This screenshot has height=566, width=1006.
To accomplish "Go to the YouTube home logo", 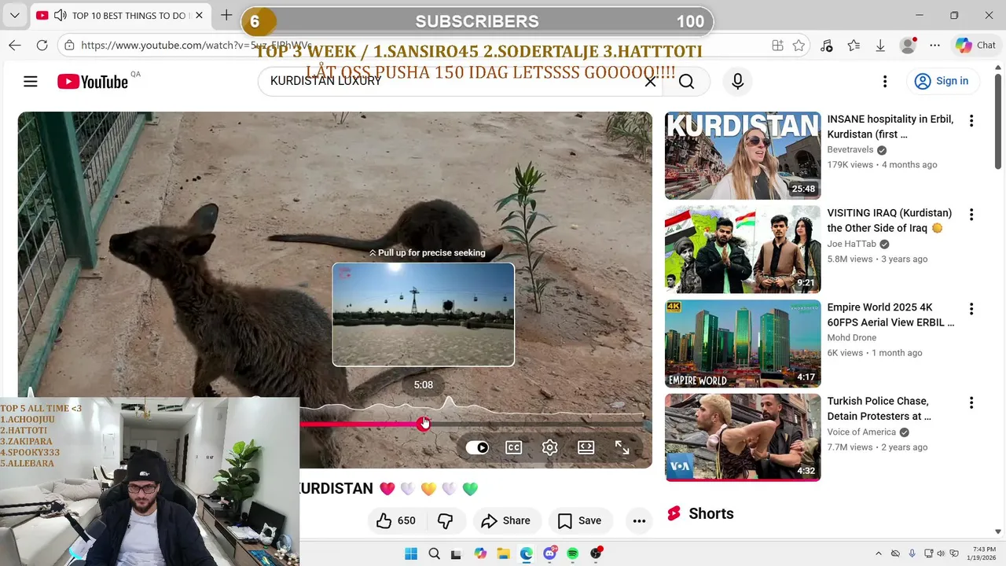I will 92,81.
